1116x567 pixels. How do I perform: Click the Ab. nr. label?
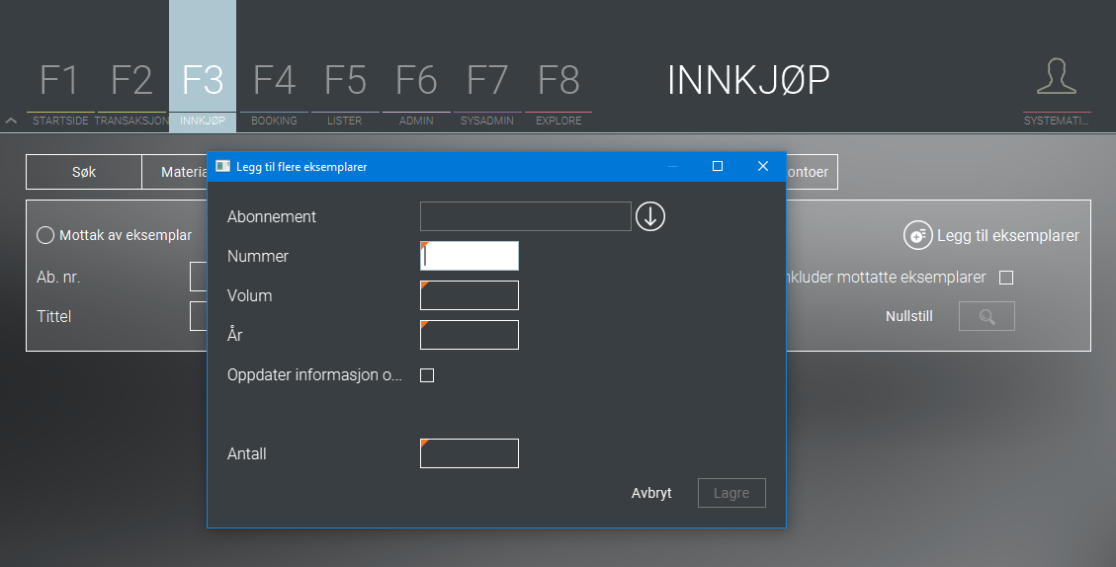(x=58, y=278)
